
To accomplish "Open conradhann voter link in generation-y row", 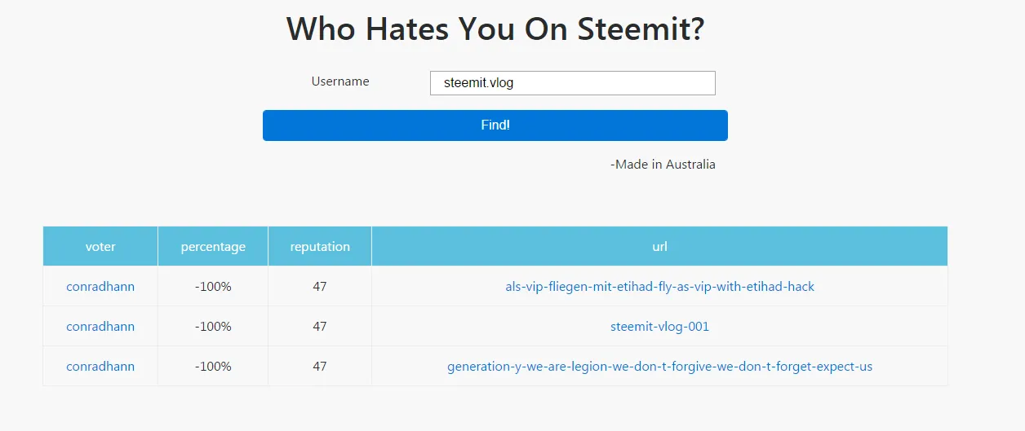I will click(100, 367).
